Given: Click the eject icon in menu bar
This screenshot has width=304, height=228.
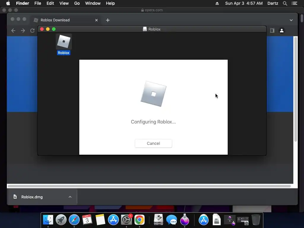Looking at the screenshot, I should pyautogui.click(x=217, y=3).
